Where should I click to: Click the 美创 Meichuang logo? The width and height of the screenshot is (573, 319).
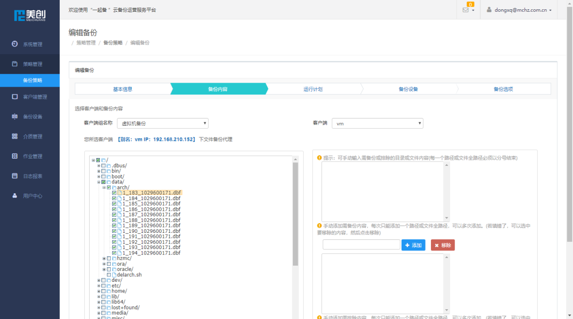(x=29, y=15)
